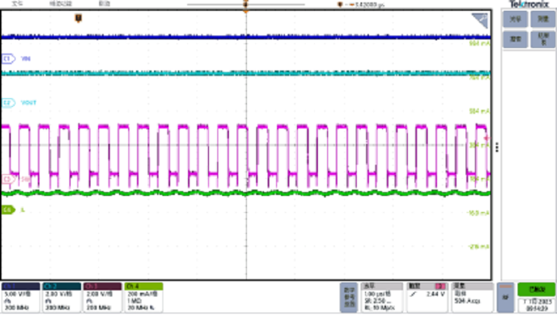
Task: Click the C1 VIN channel handle
Action: (9, 58)
